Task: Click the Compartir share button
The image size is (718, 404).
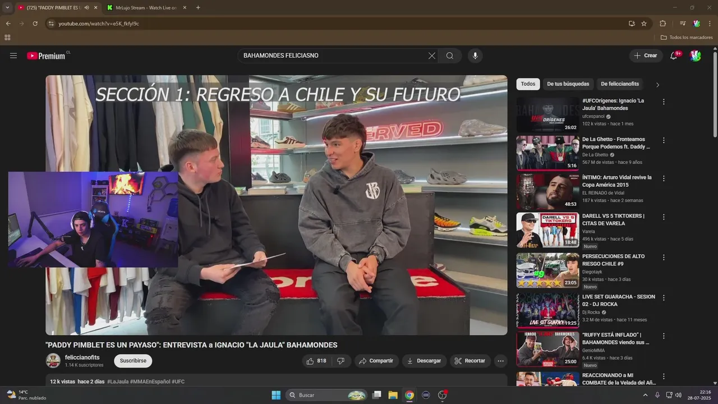Action: (x=376, y=361)
